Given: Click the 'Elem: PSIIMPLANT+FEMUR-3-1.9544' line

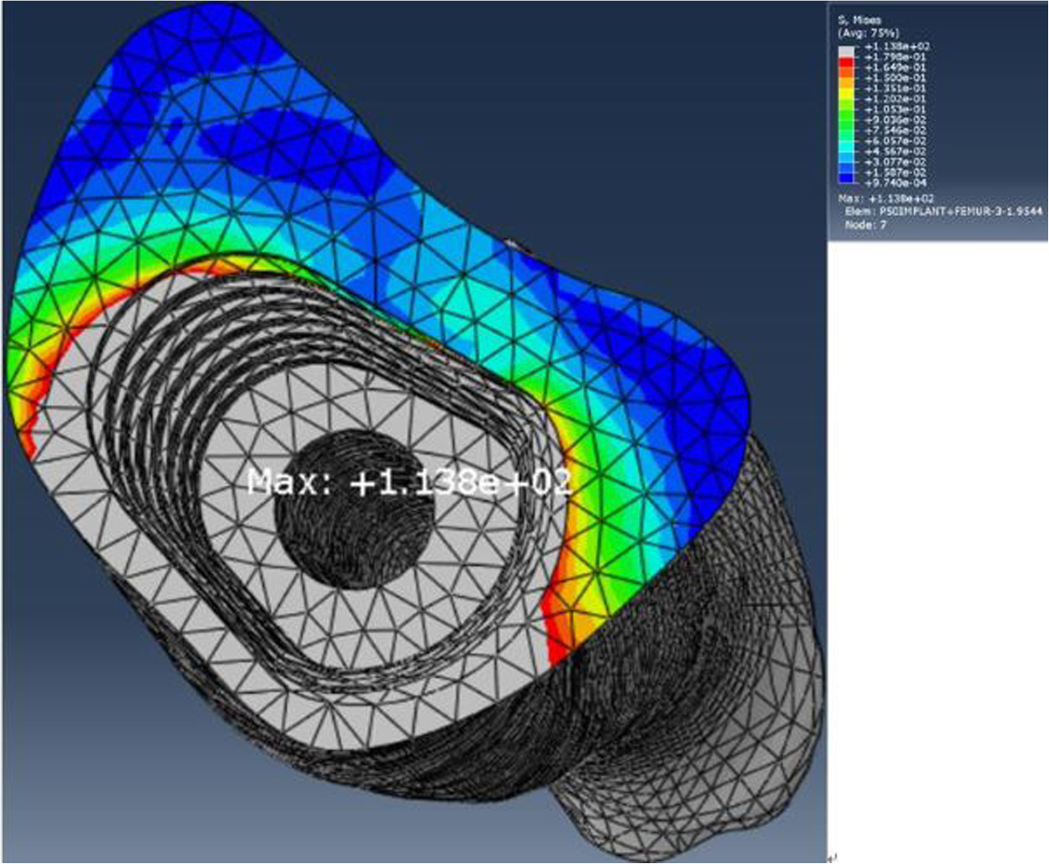Looking at the screenshot, I should click(943, 211).
